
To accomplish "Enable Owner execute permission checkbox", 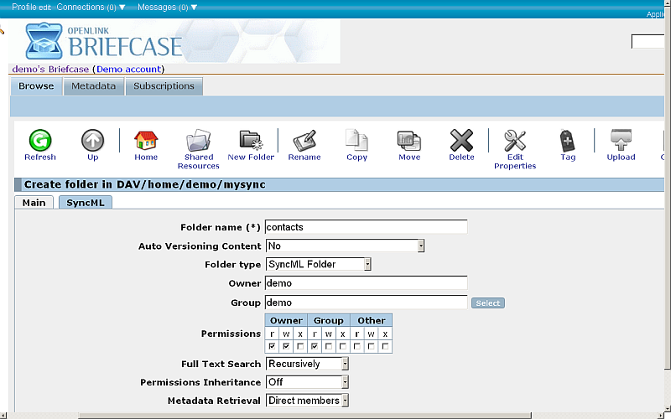I will [300, 346].
